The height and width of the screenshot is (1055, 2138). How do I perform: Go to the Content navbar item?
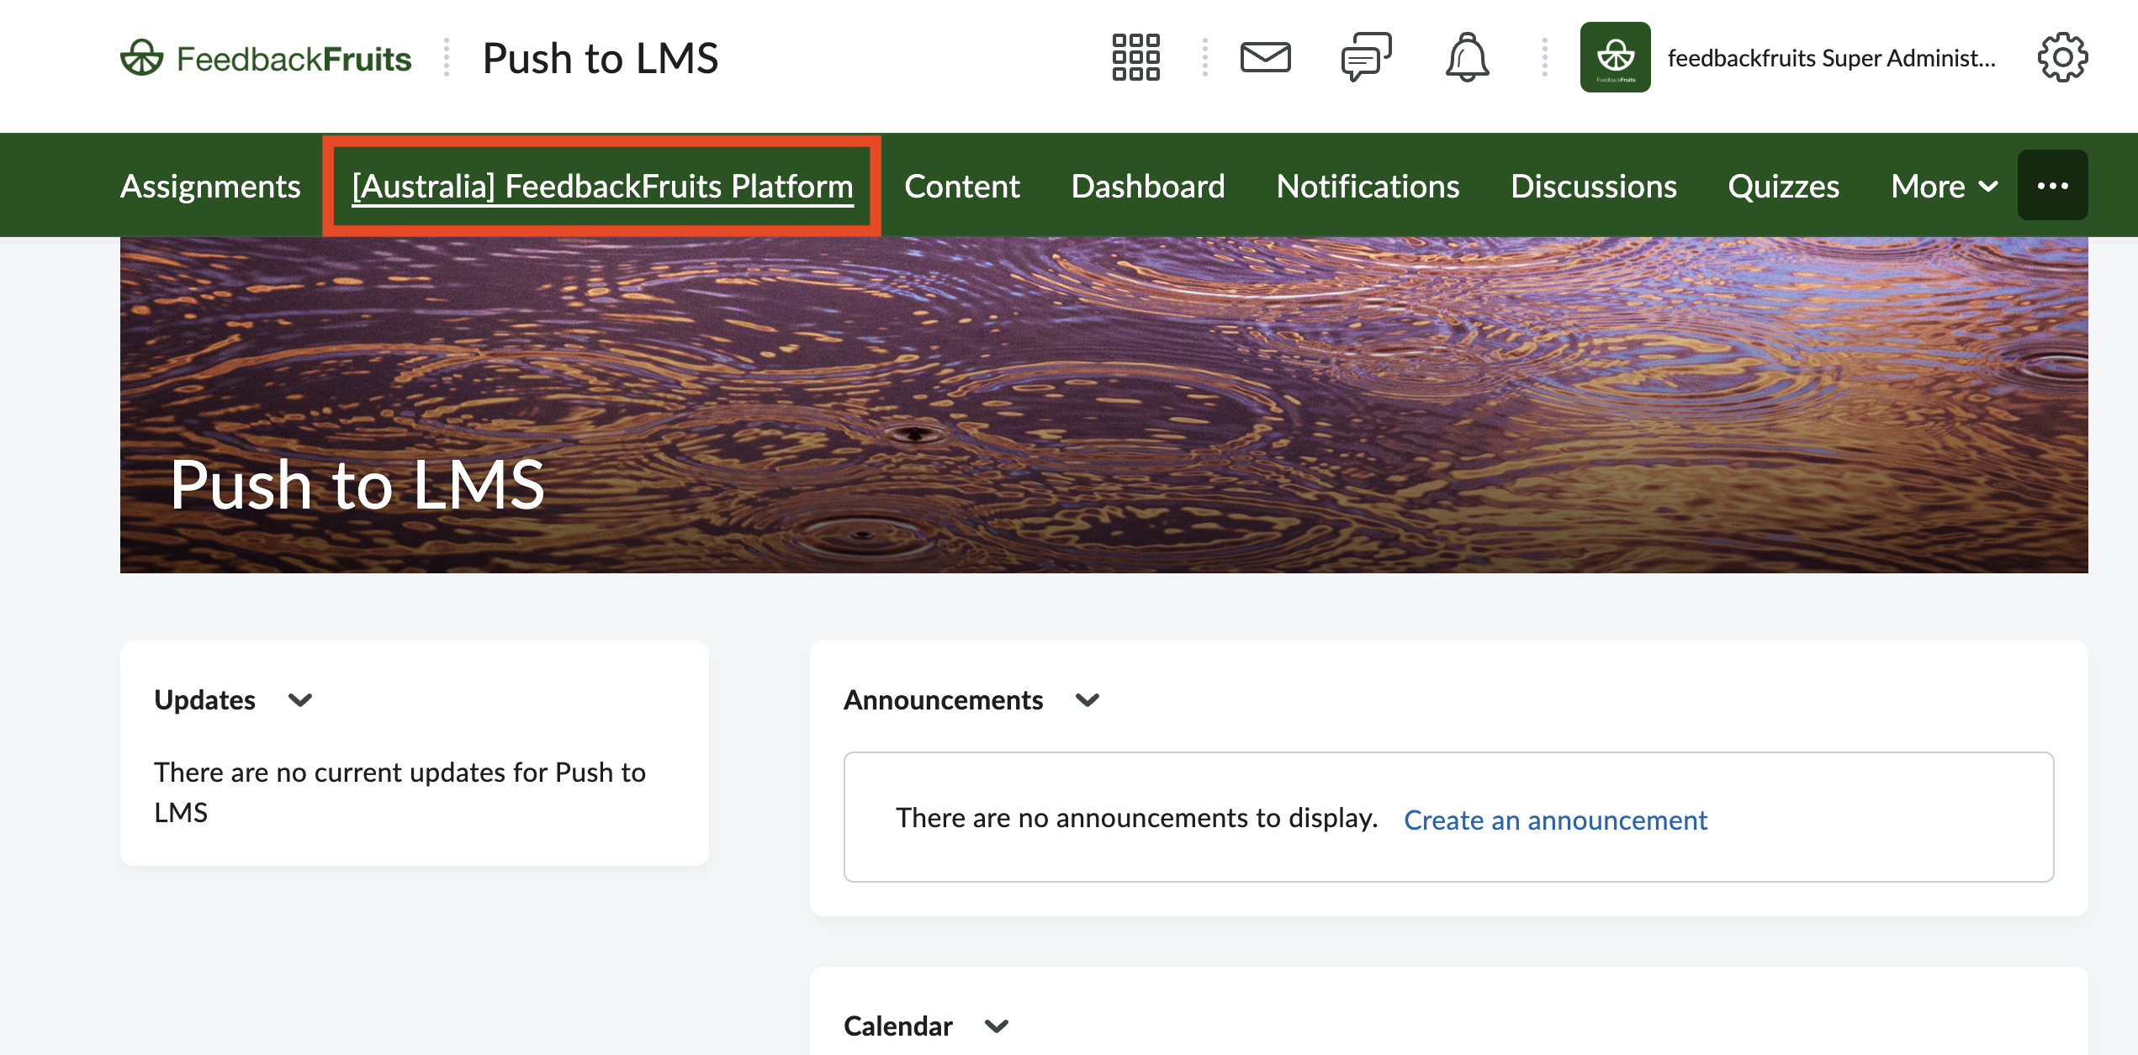[x=961, y=186]
